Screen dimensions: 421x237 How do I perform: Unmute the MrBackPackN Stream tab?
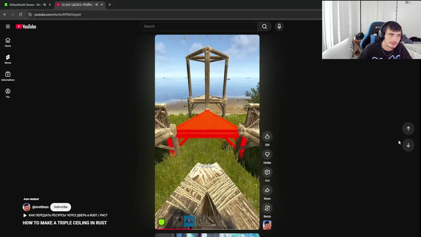(44, 5)
